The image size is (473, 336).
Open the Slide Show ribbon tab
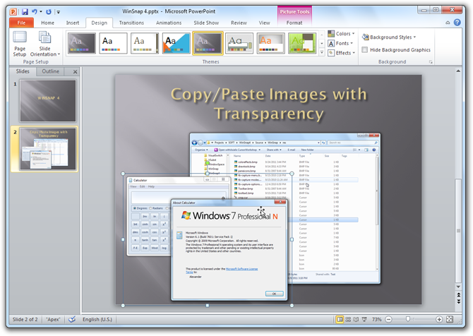[206, 23]
